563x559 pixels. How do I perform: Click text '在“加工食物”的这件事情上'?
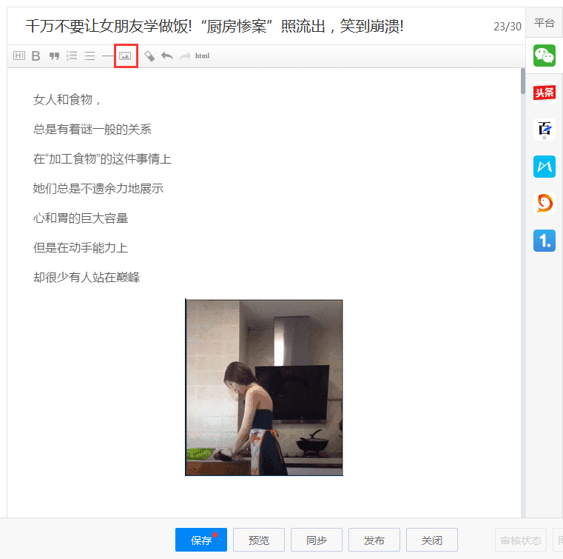[102, 158]
